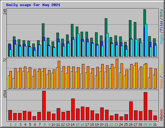Screen dimensions: 165x128
Task: Click the '72' middle axis value
Action: [5, 60]
